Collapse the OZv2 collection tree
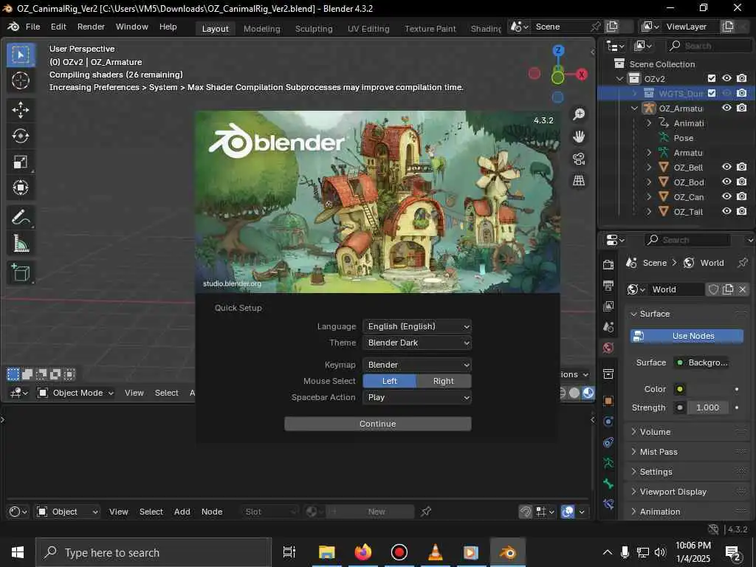The height and width of the screenshot is (567, 756). click(x=620, y=78)
